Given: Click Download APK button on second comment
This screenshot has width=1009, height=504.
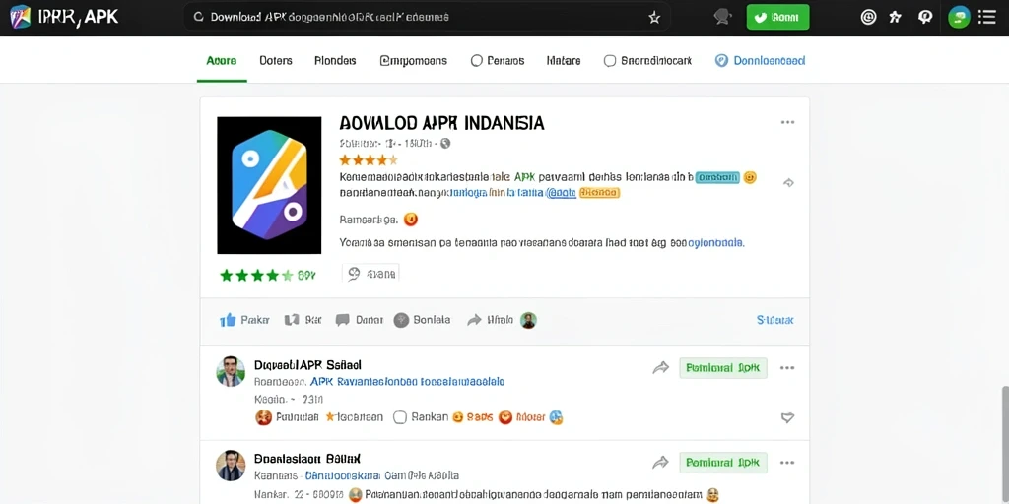Looking at the screenshot, I should [x=722, y=463].
